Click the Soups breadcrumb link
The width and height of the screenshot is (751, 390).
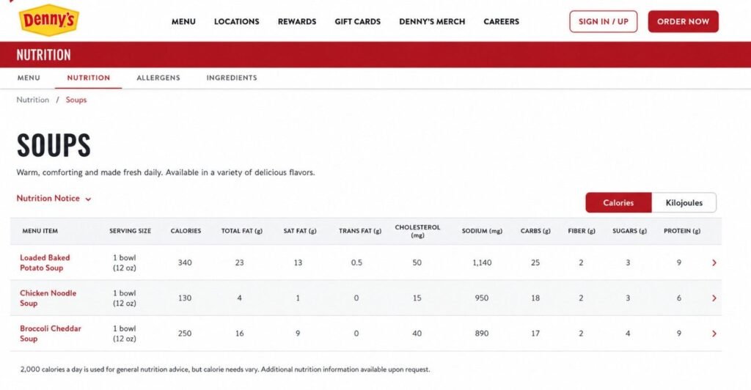click(76, 100)
